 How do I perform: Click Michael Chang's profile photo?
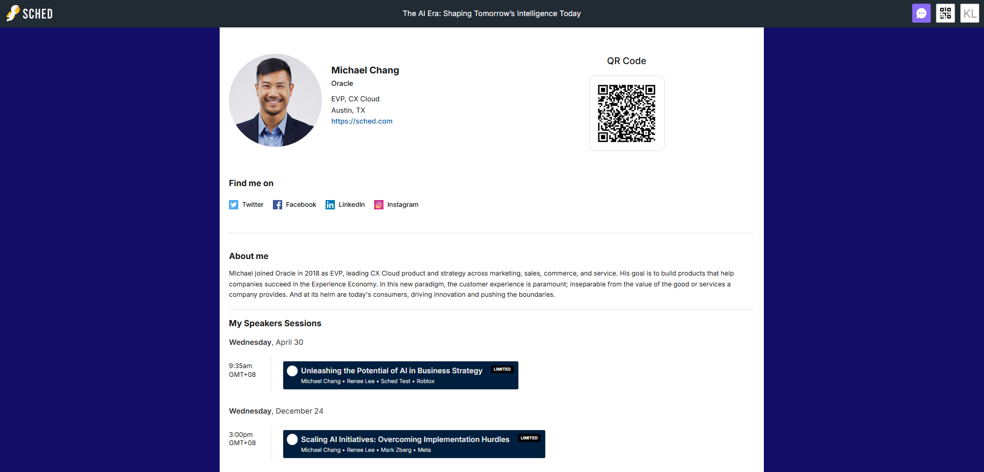[x=275, y=100]
